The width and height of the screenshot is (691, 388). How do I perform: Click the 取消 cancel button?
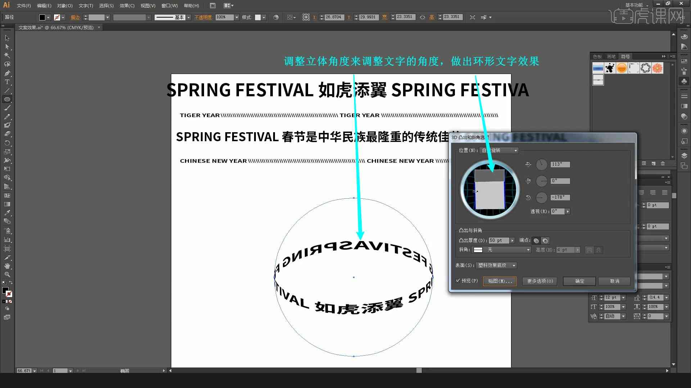point(615,281)
